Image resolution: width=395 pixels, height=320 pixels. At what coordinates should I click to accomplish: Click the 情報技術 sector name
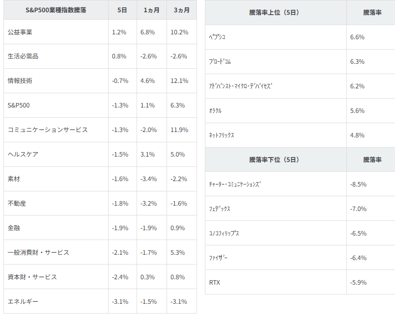click(21, 81)
